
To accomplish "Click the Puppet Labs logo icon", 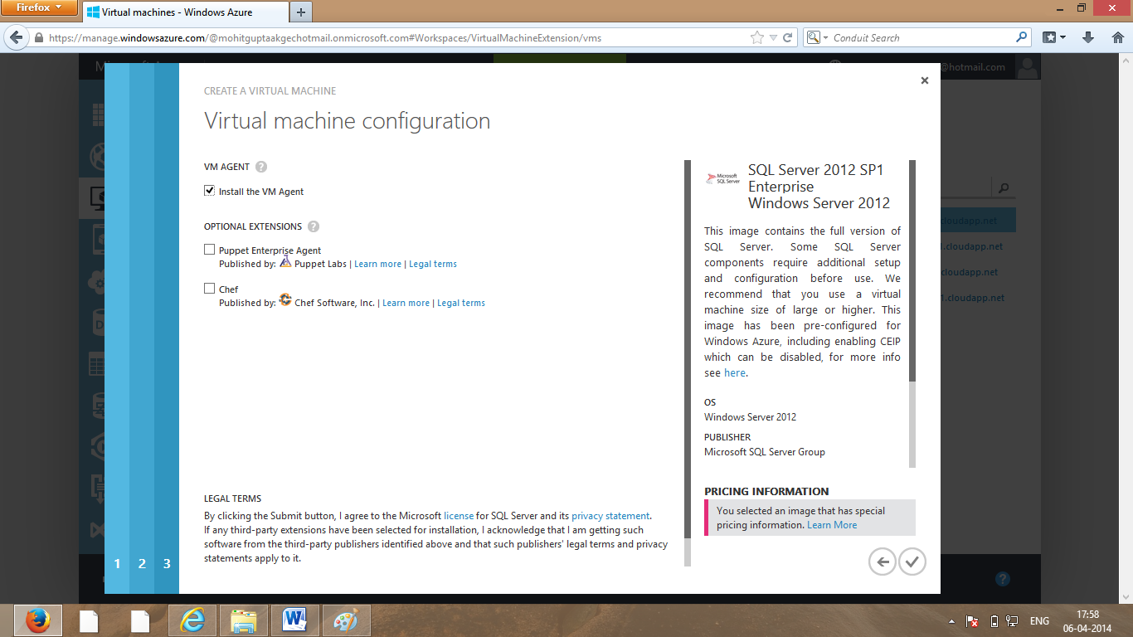I will pos(285,261).
